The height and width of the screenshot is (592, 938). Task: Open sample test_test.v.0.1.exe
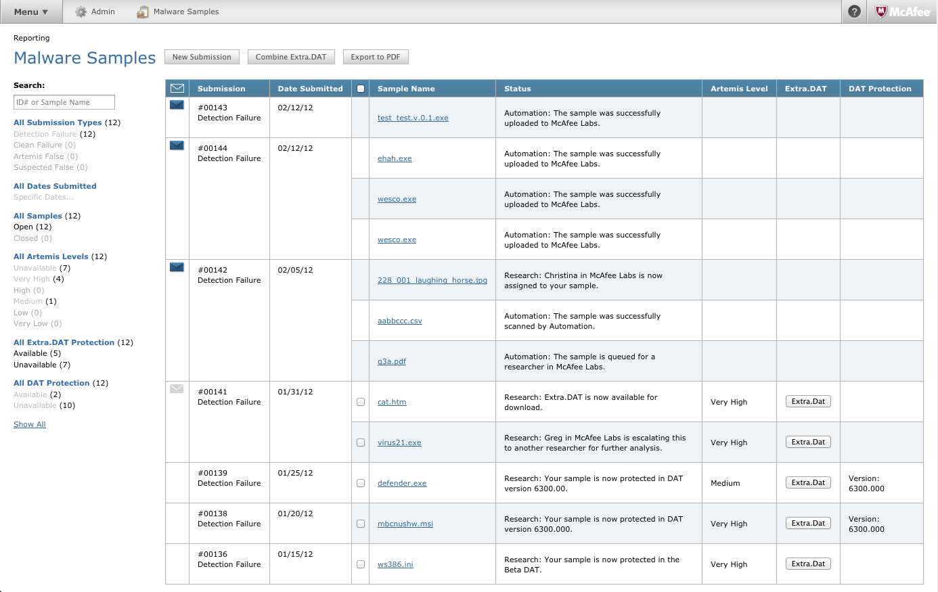pyautogui.click(x=413, y=118)
